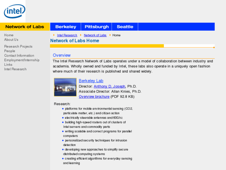Click the mobile environmental sensing bullet

(98, 111)
